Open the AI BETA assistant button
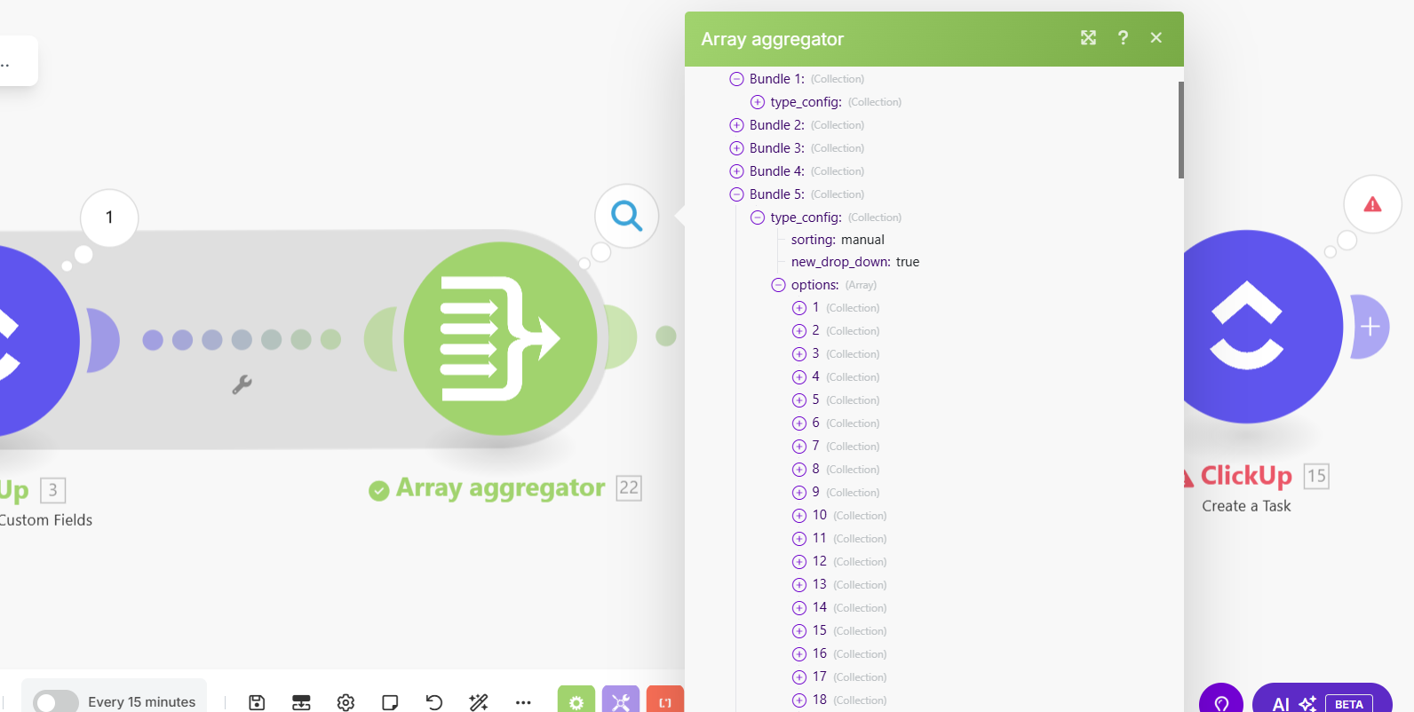1414x712 pixels. (x=1322, y=699)
